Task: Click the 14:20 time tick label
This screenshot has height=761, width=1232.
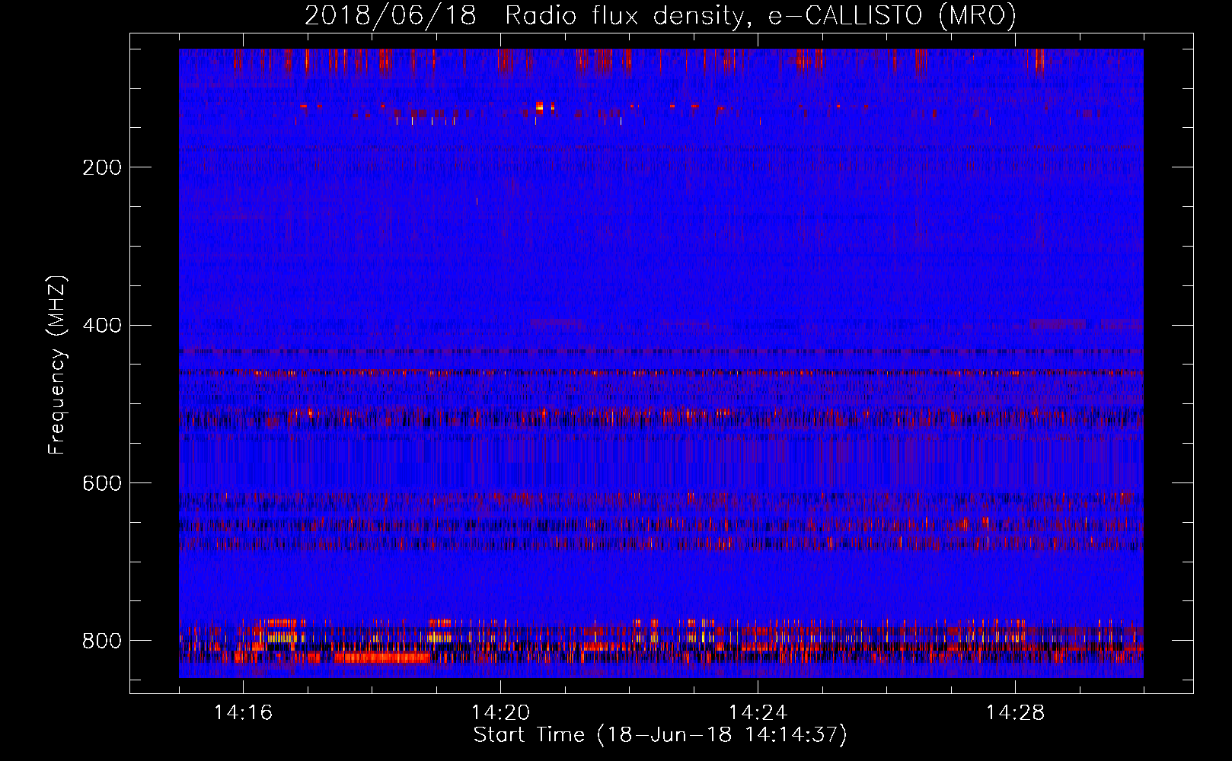Action: (500, 712)
